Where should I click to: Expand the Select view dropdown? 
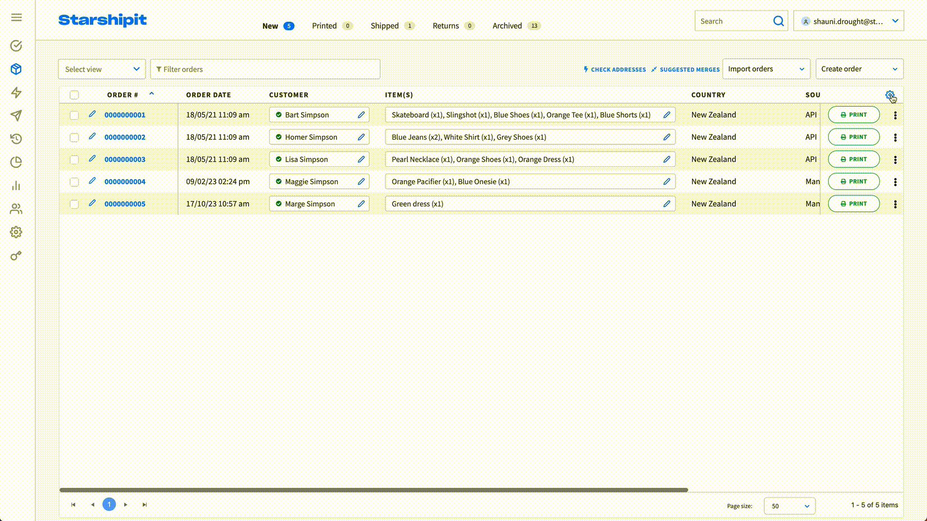[x=102, y=69]
